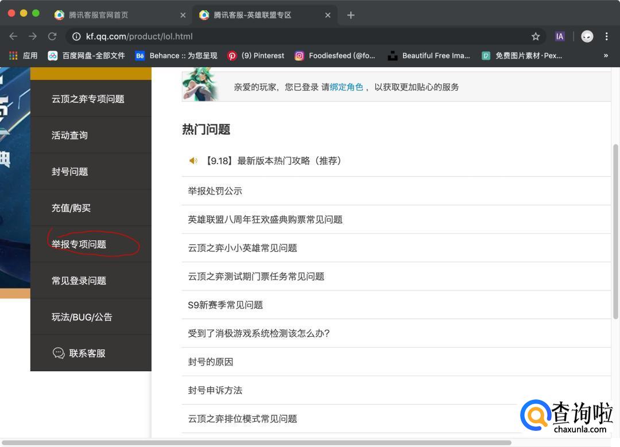
Task: Close the 腾讯客服-英雄联盟专区 tab
Action: (328, 15)
